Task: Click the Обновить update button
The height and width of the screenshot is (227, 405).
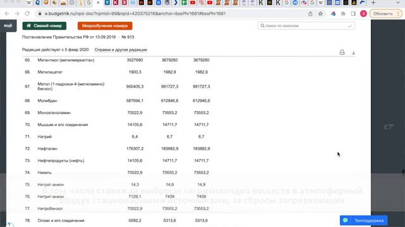Action: pos(383,14)
